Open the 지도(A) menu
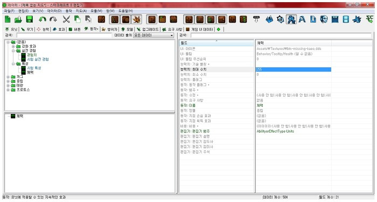 click(x=81, y=11)
